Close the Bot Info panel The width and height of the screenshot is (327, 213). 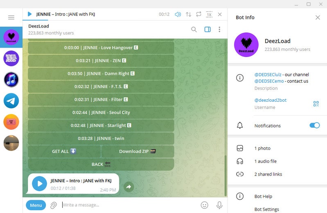coord(318,18)
